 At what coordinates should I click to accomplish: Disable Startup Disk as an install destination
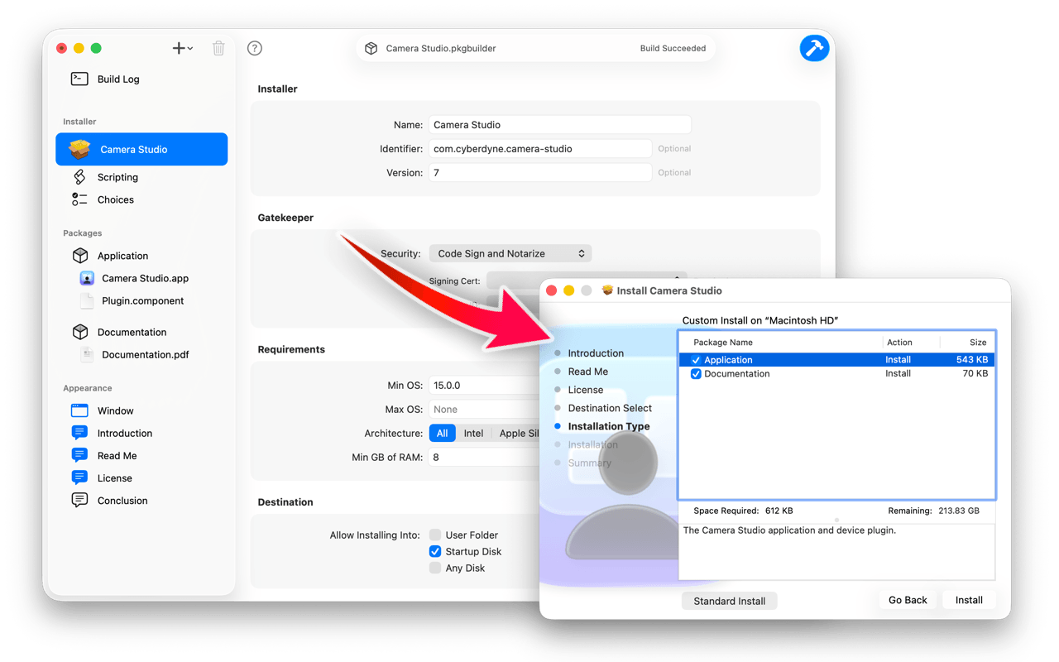coord(434,551)
